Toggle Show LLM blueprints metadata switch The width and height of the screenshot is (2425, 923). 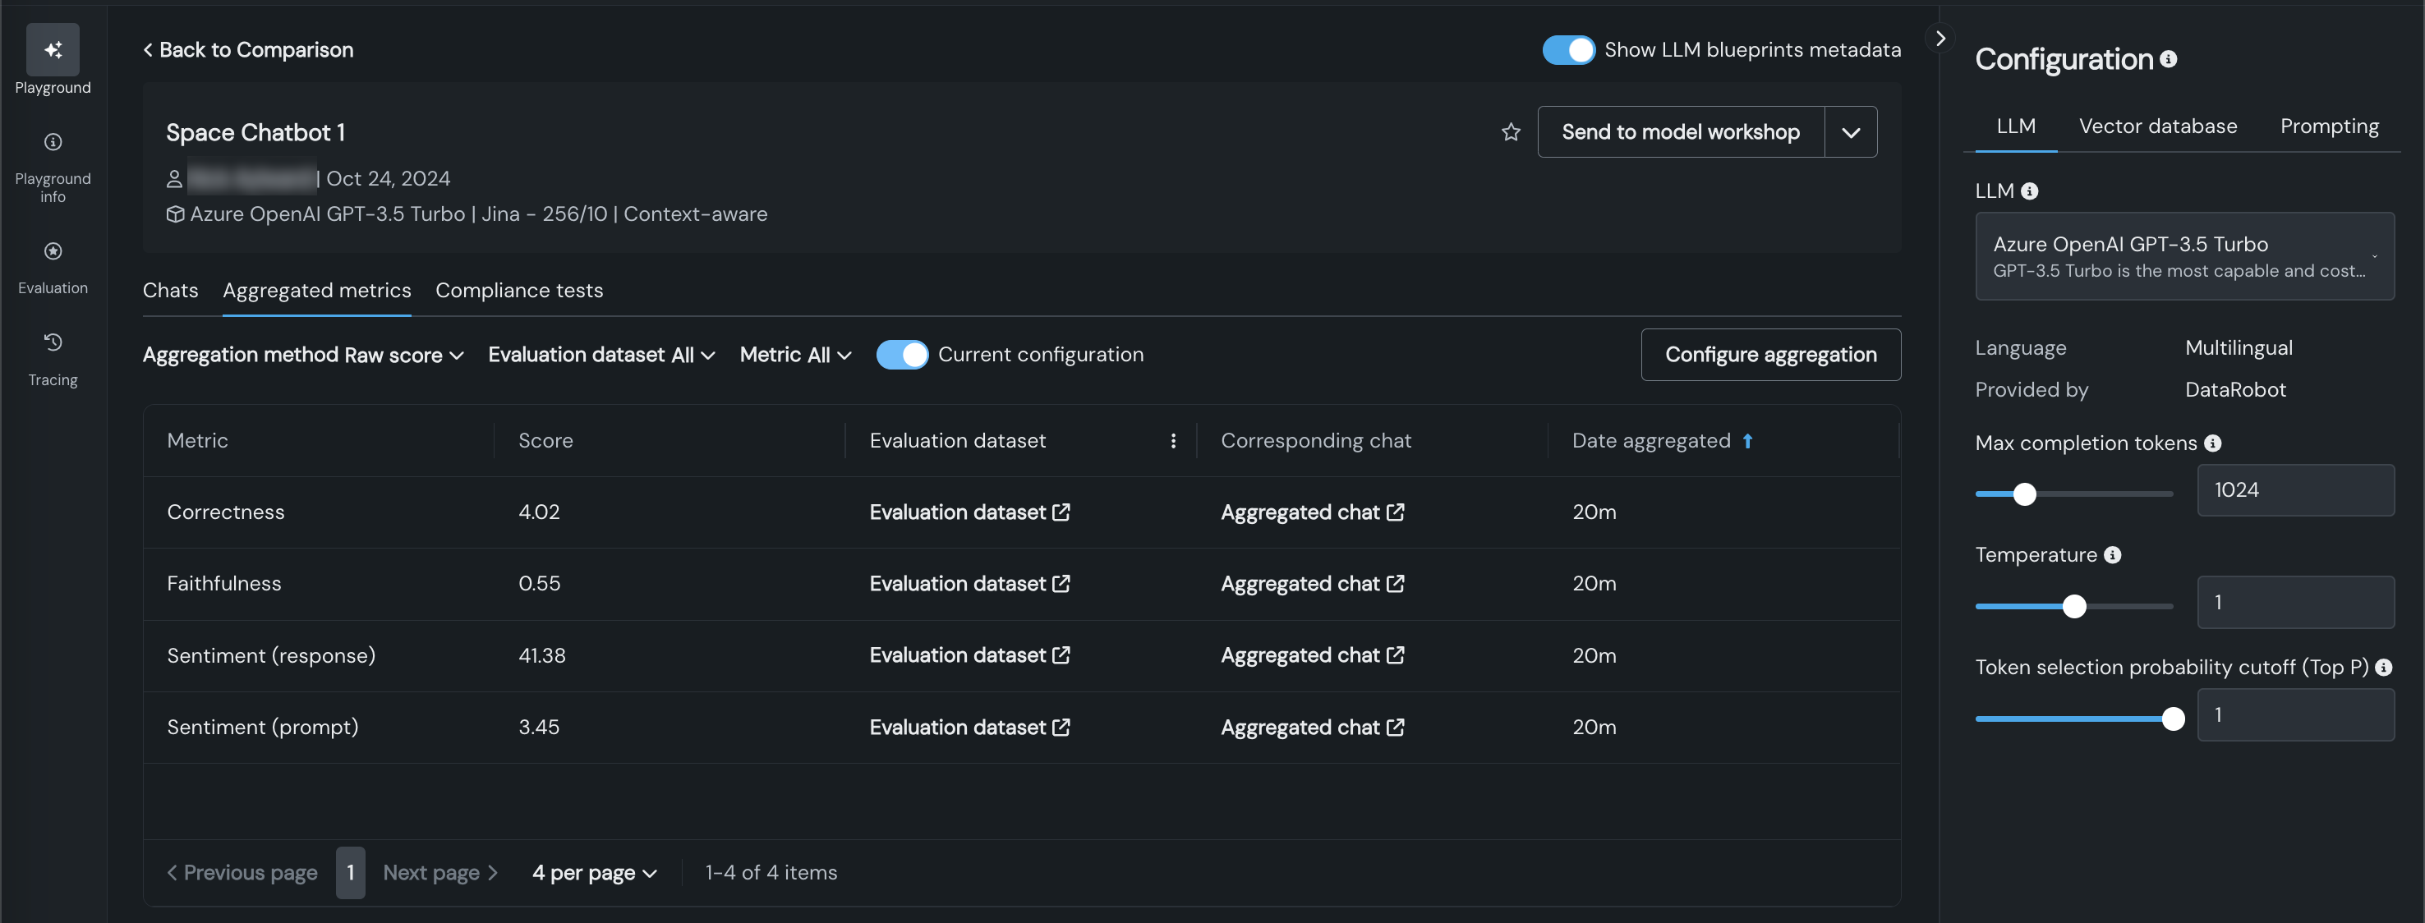point(1567,50)
